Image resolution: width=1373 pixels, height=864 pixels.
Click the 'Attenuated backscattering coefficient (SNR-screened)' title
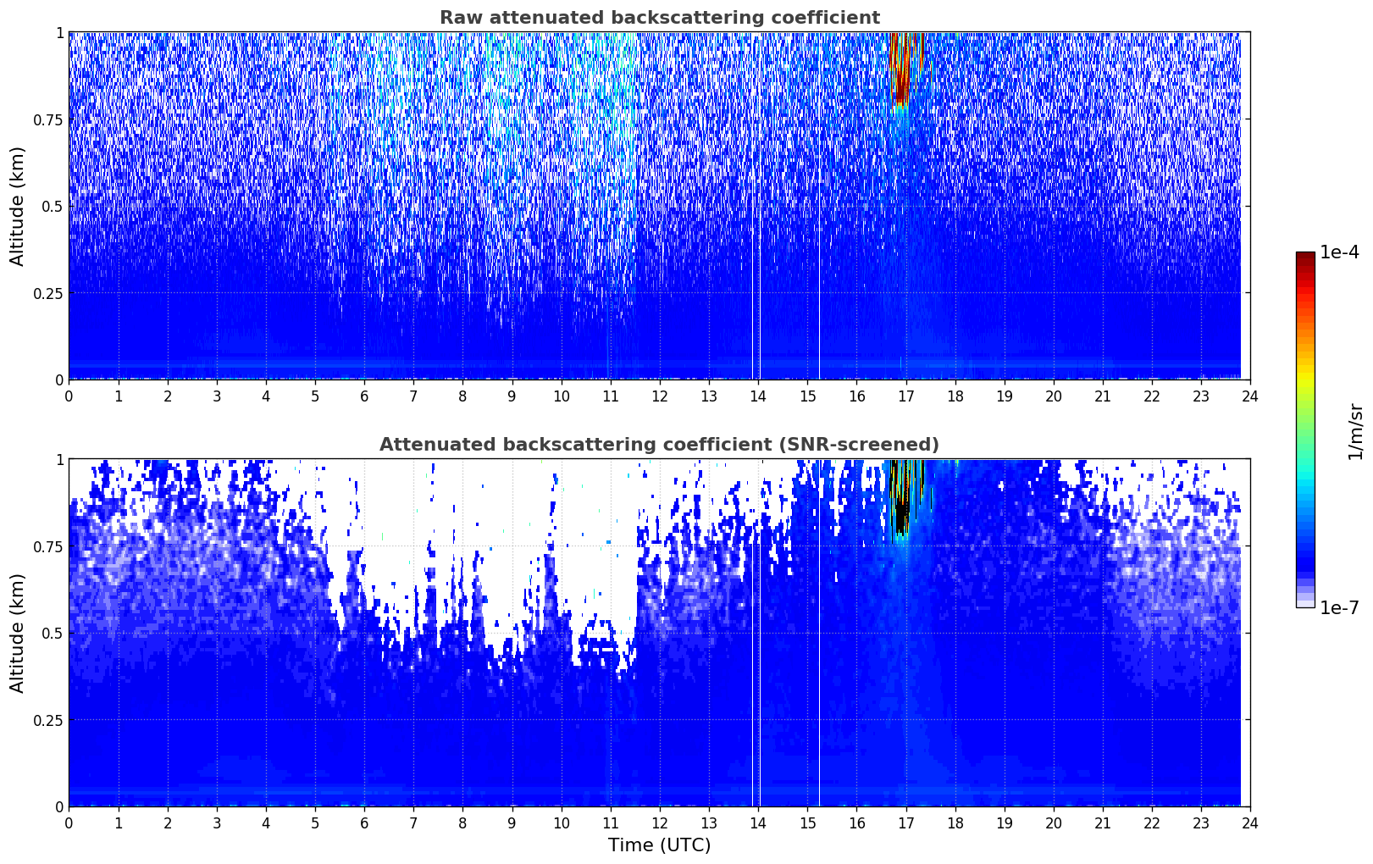click(659, 445)
